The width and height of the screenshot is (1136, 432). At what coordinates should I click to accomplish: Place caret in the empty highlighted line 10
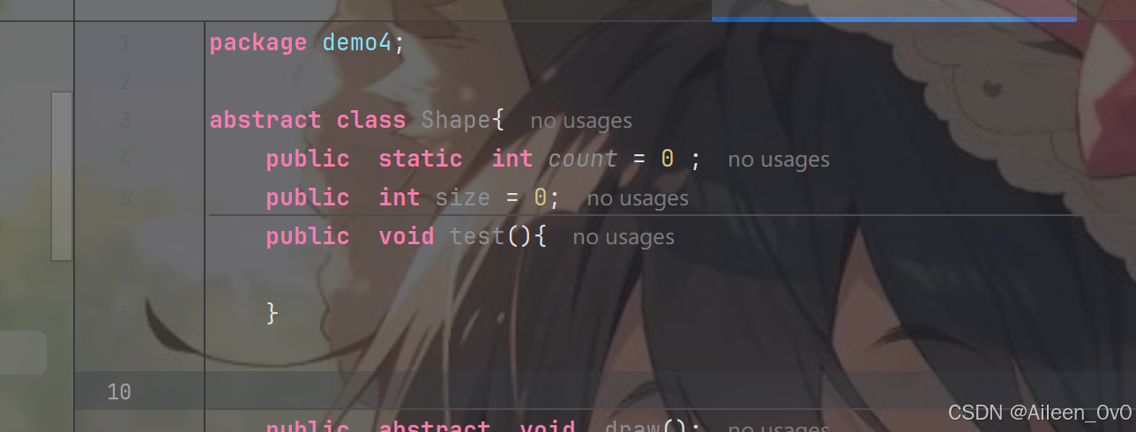click(x=669, y=391)
